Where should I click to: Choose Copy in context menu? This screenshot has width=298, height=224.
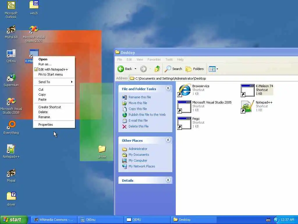tap(54, 94)
